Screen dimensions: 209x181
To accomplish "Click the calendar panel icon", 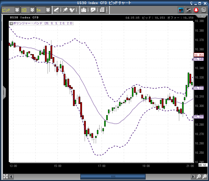I will coord(181,10).
